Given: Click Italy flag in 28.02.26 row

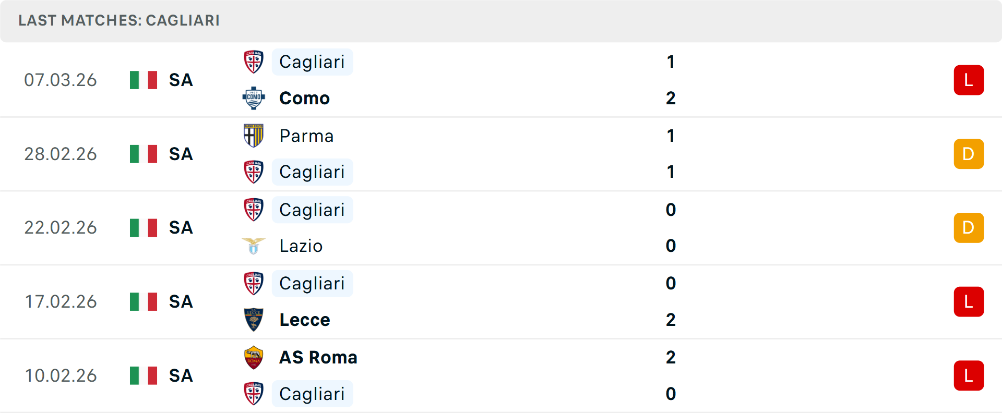Looking at the screenshot, I should coord(144,154).
